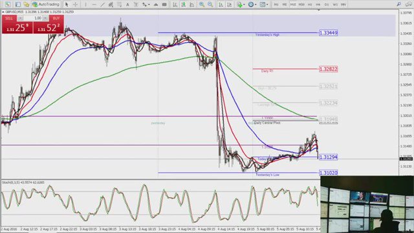The width and height of the screenshot is (414, 233).
Task: Collapse One Click Trading panel via GBPUSD arrow
Action: pos(3,12)
